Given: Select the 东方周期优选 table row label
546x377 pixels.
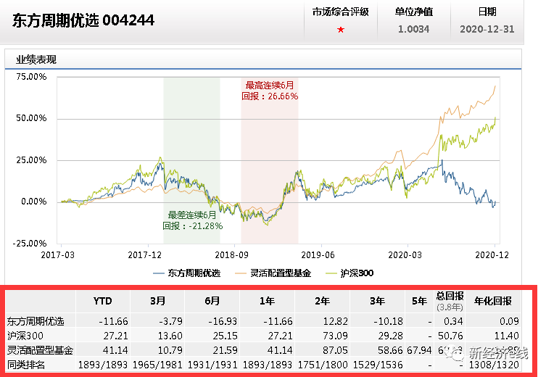Looking at the screenshot, I should [x=36, y=321].
